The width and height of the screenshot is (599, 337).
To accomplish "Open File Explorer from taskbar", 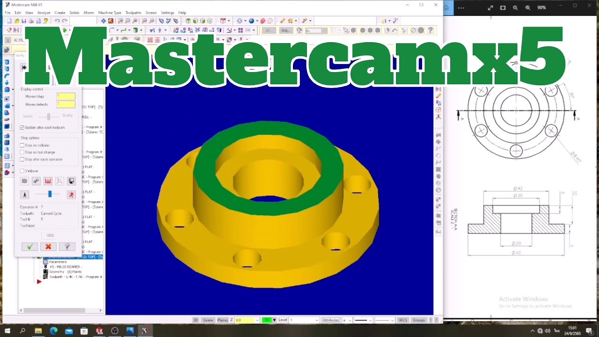I will pos(38,331).
